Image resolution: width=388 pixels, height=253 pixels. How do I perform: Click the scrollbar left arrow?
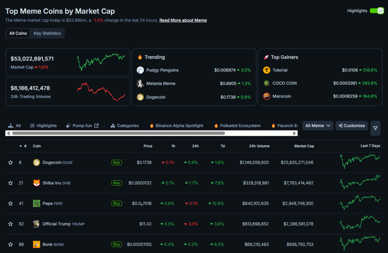coord(8,133)
